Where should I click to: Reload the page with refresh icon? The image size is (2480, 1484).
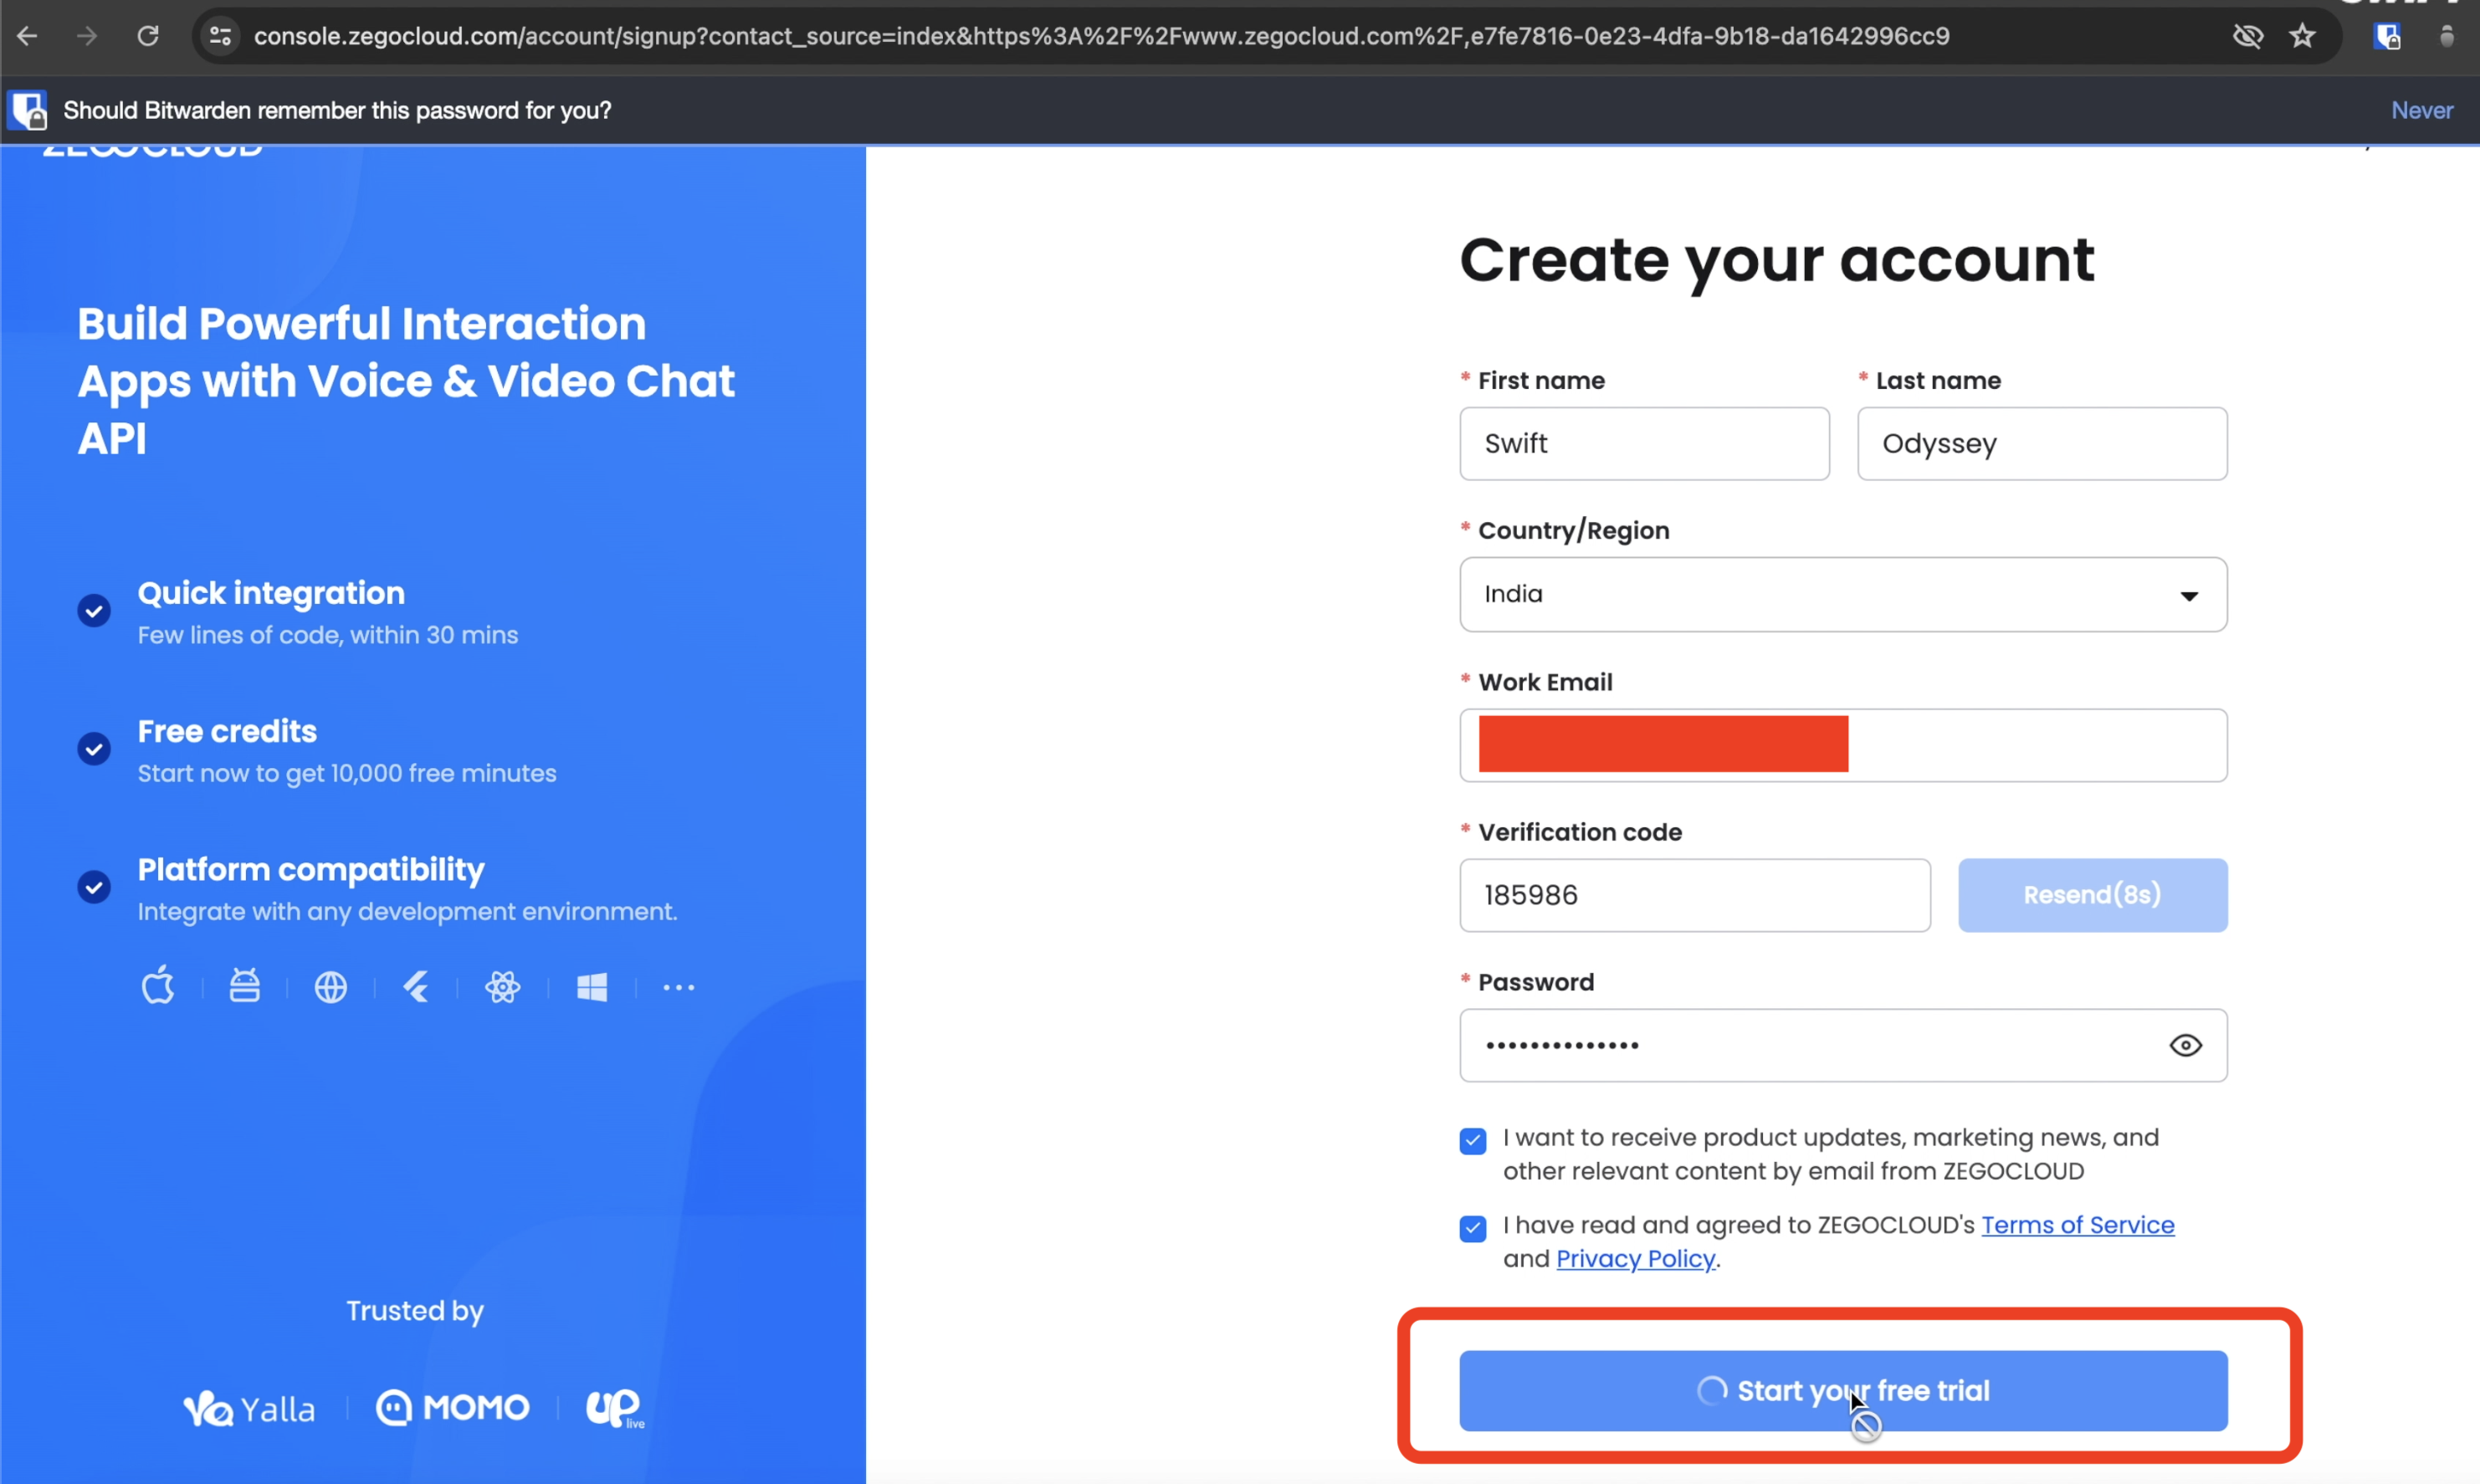coord(148,36)
